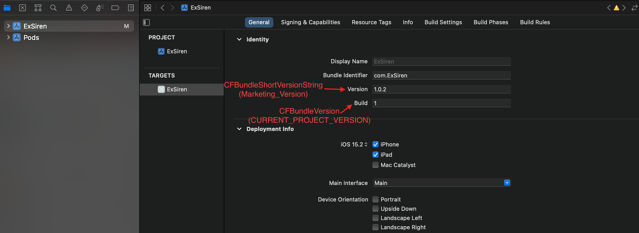
Task: Open the Resource Tags tab
Action: click(371, 22)
